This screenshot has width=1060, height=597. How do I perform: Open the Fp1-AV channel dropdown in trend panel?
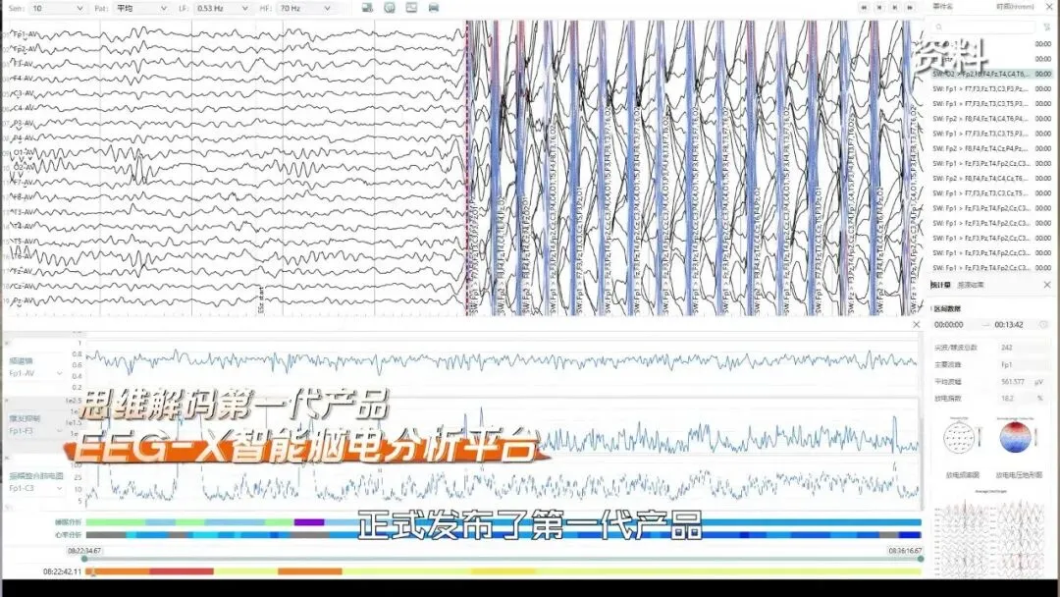[35, 373]
